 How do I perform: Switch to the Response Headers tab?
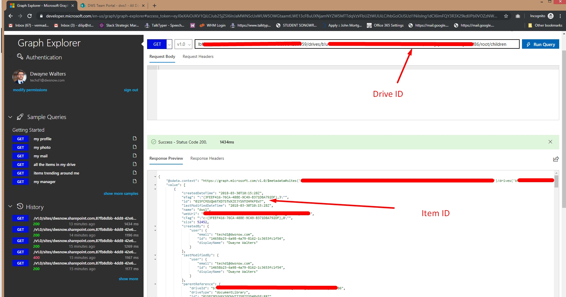coord(207,158)
